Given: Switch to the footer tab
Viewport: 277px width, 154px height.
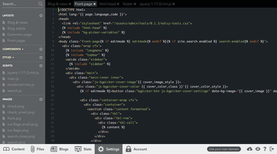Looking at the screenshot, I should pos(127,4).
